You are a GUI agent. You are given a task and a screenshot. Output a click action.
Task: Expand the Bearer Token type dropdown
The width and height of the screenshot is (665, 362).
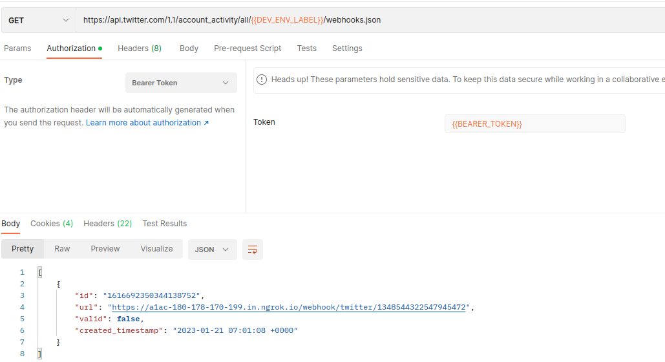[x=181, y=83]
